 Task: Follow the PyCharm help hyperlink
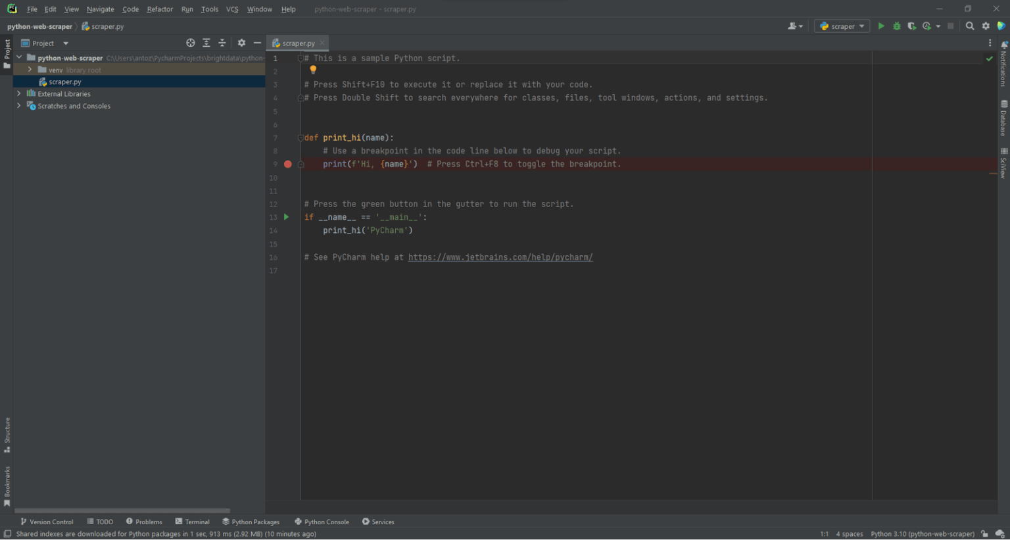click(x=500, y=257)
